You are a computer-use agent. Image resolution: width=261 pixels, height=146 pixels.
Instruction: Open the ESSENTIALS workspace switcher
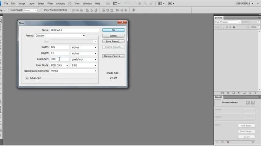coord(245,4)
